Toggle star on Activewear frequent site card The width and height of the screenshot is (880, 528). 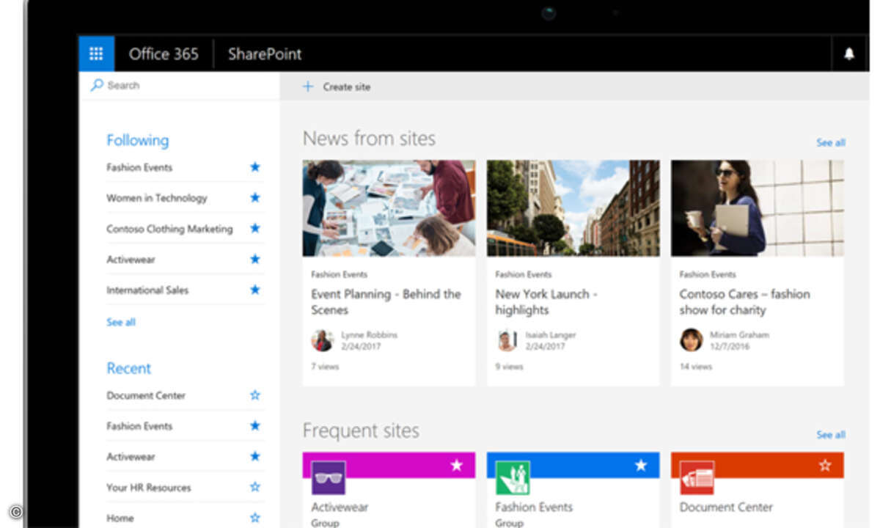pos(457,465)
